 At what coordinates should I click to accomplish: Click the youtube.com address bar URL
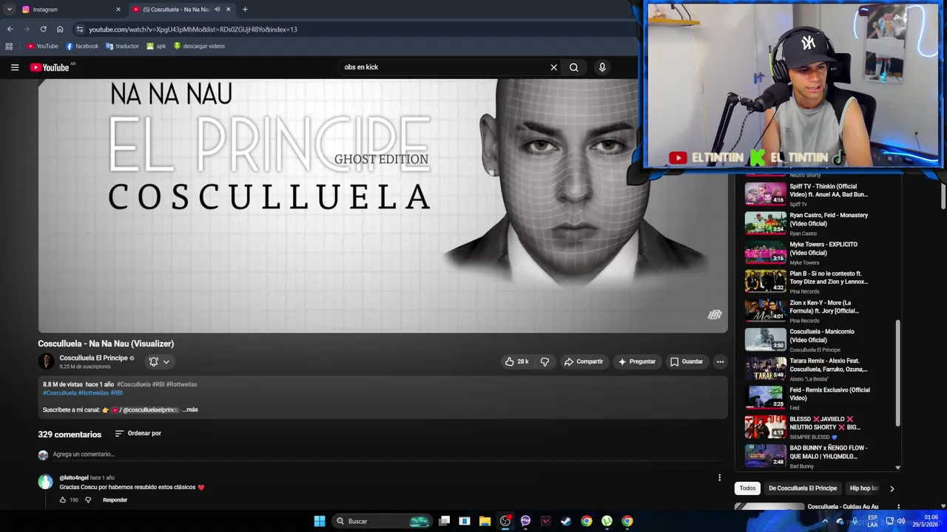[x=193, y=30]
